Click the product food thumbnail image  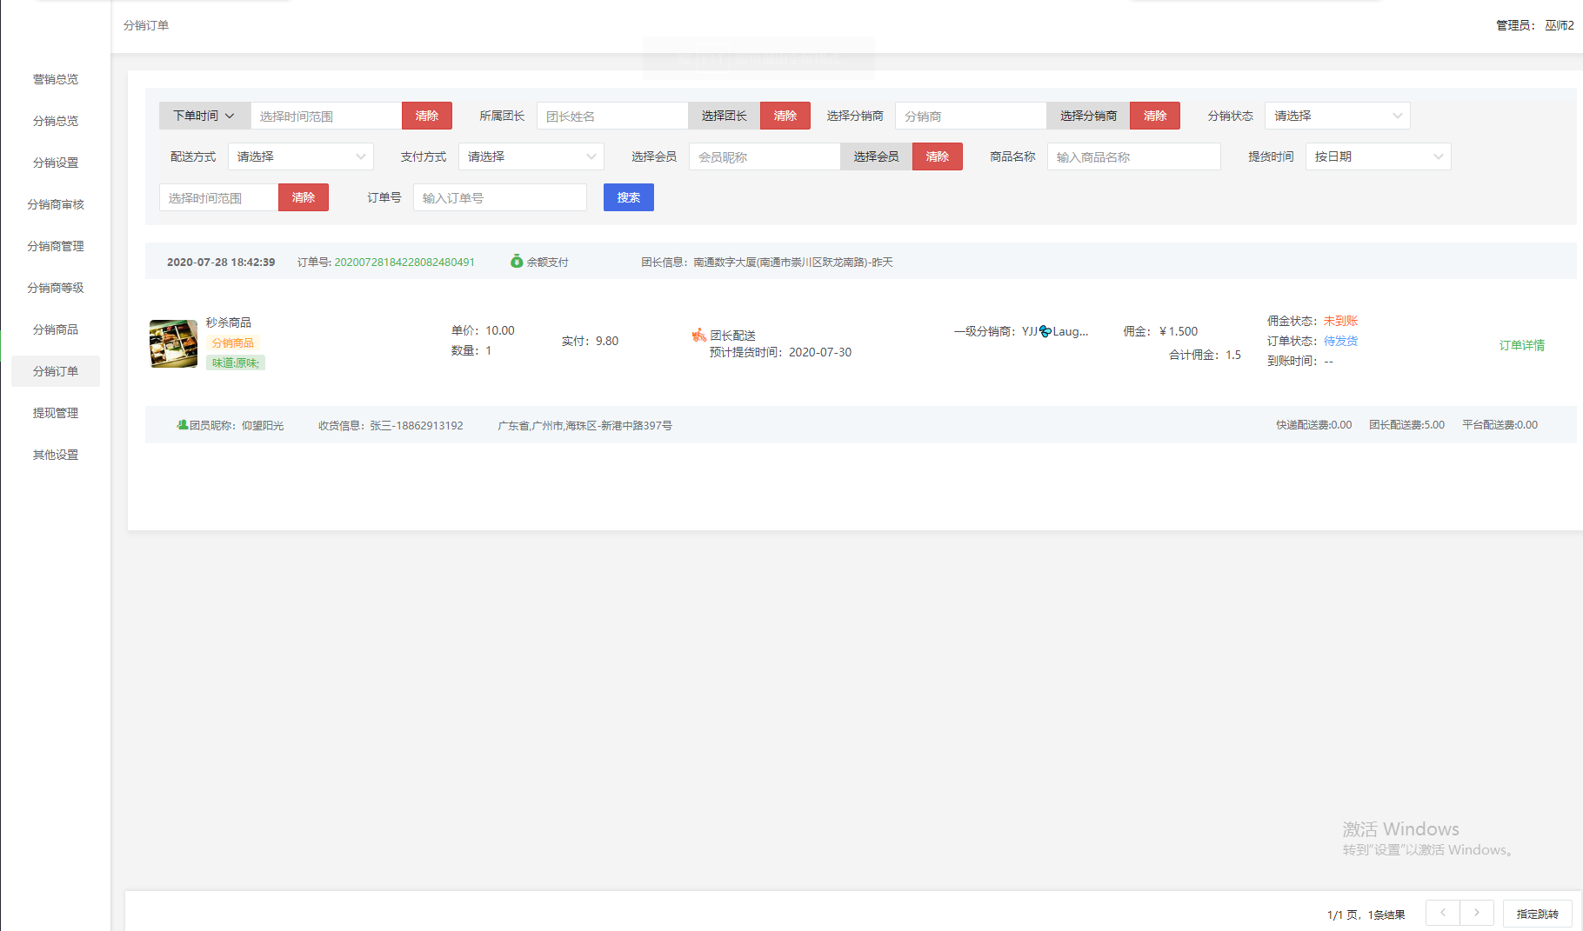point(174,343)
